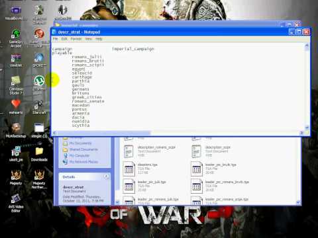Select the disasters.tga file icon

(x=129, y=169)
